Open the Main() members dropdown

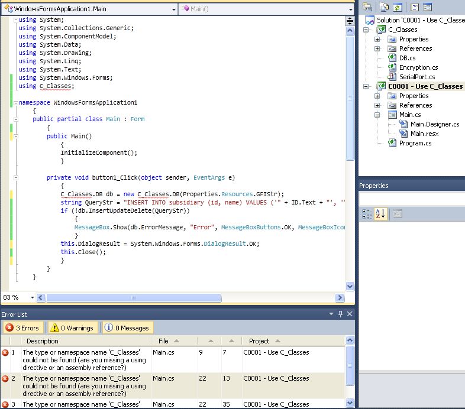(351, 9)
